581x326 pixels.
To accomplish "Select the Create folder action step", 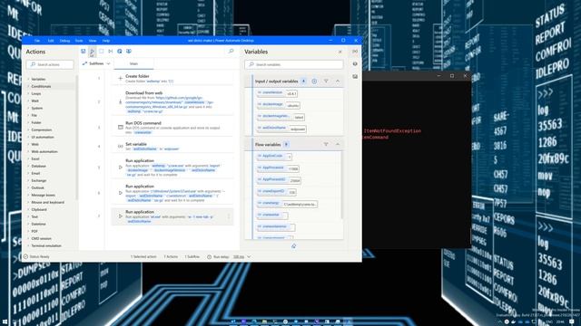I will [x=172, y=79].
